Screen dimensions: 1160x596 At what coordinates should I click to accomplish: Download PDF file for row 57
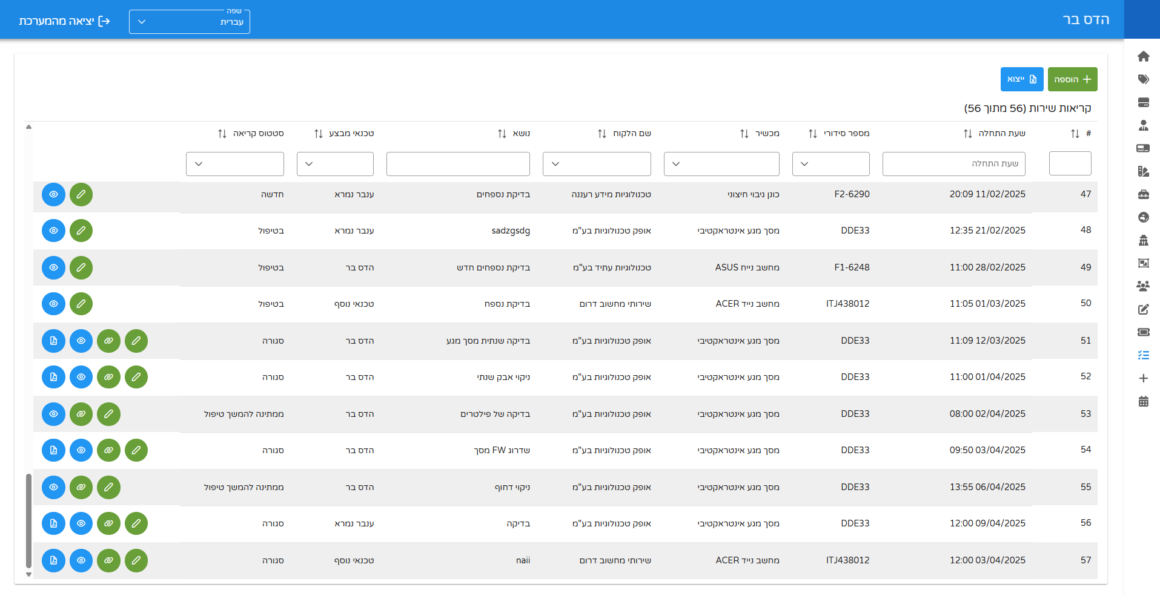pyautogui.click(x=53, y=560)
